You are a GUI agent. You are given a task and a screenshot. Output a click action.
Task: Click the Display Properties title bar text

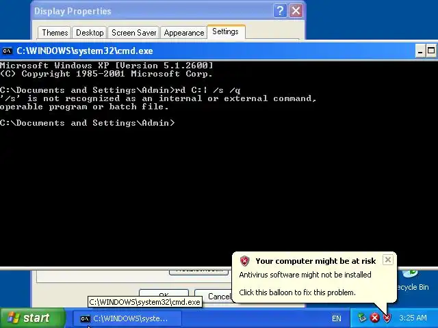[73, 11]
